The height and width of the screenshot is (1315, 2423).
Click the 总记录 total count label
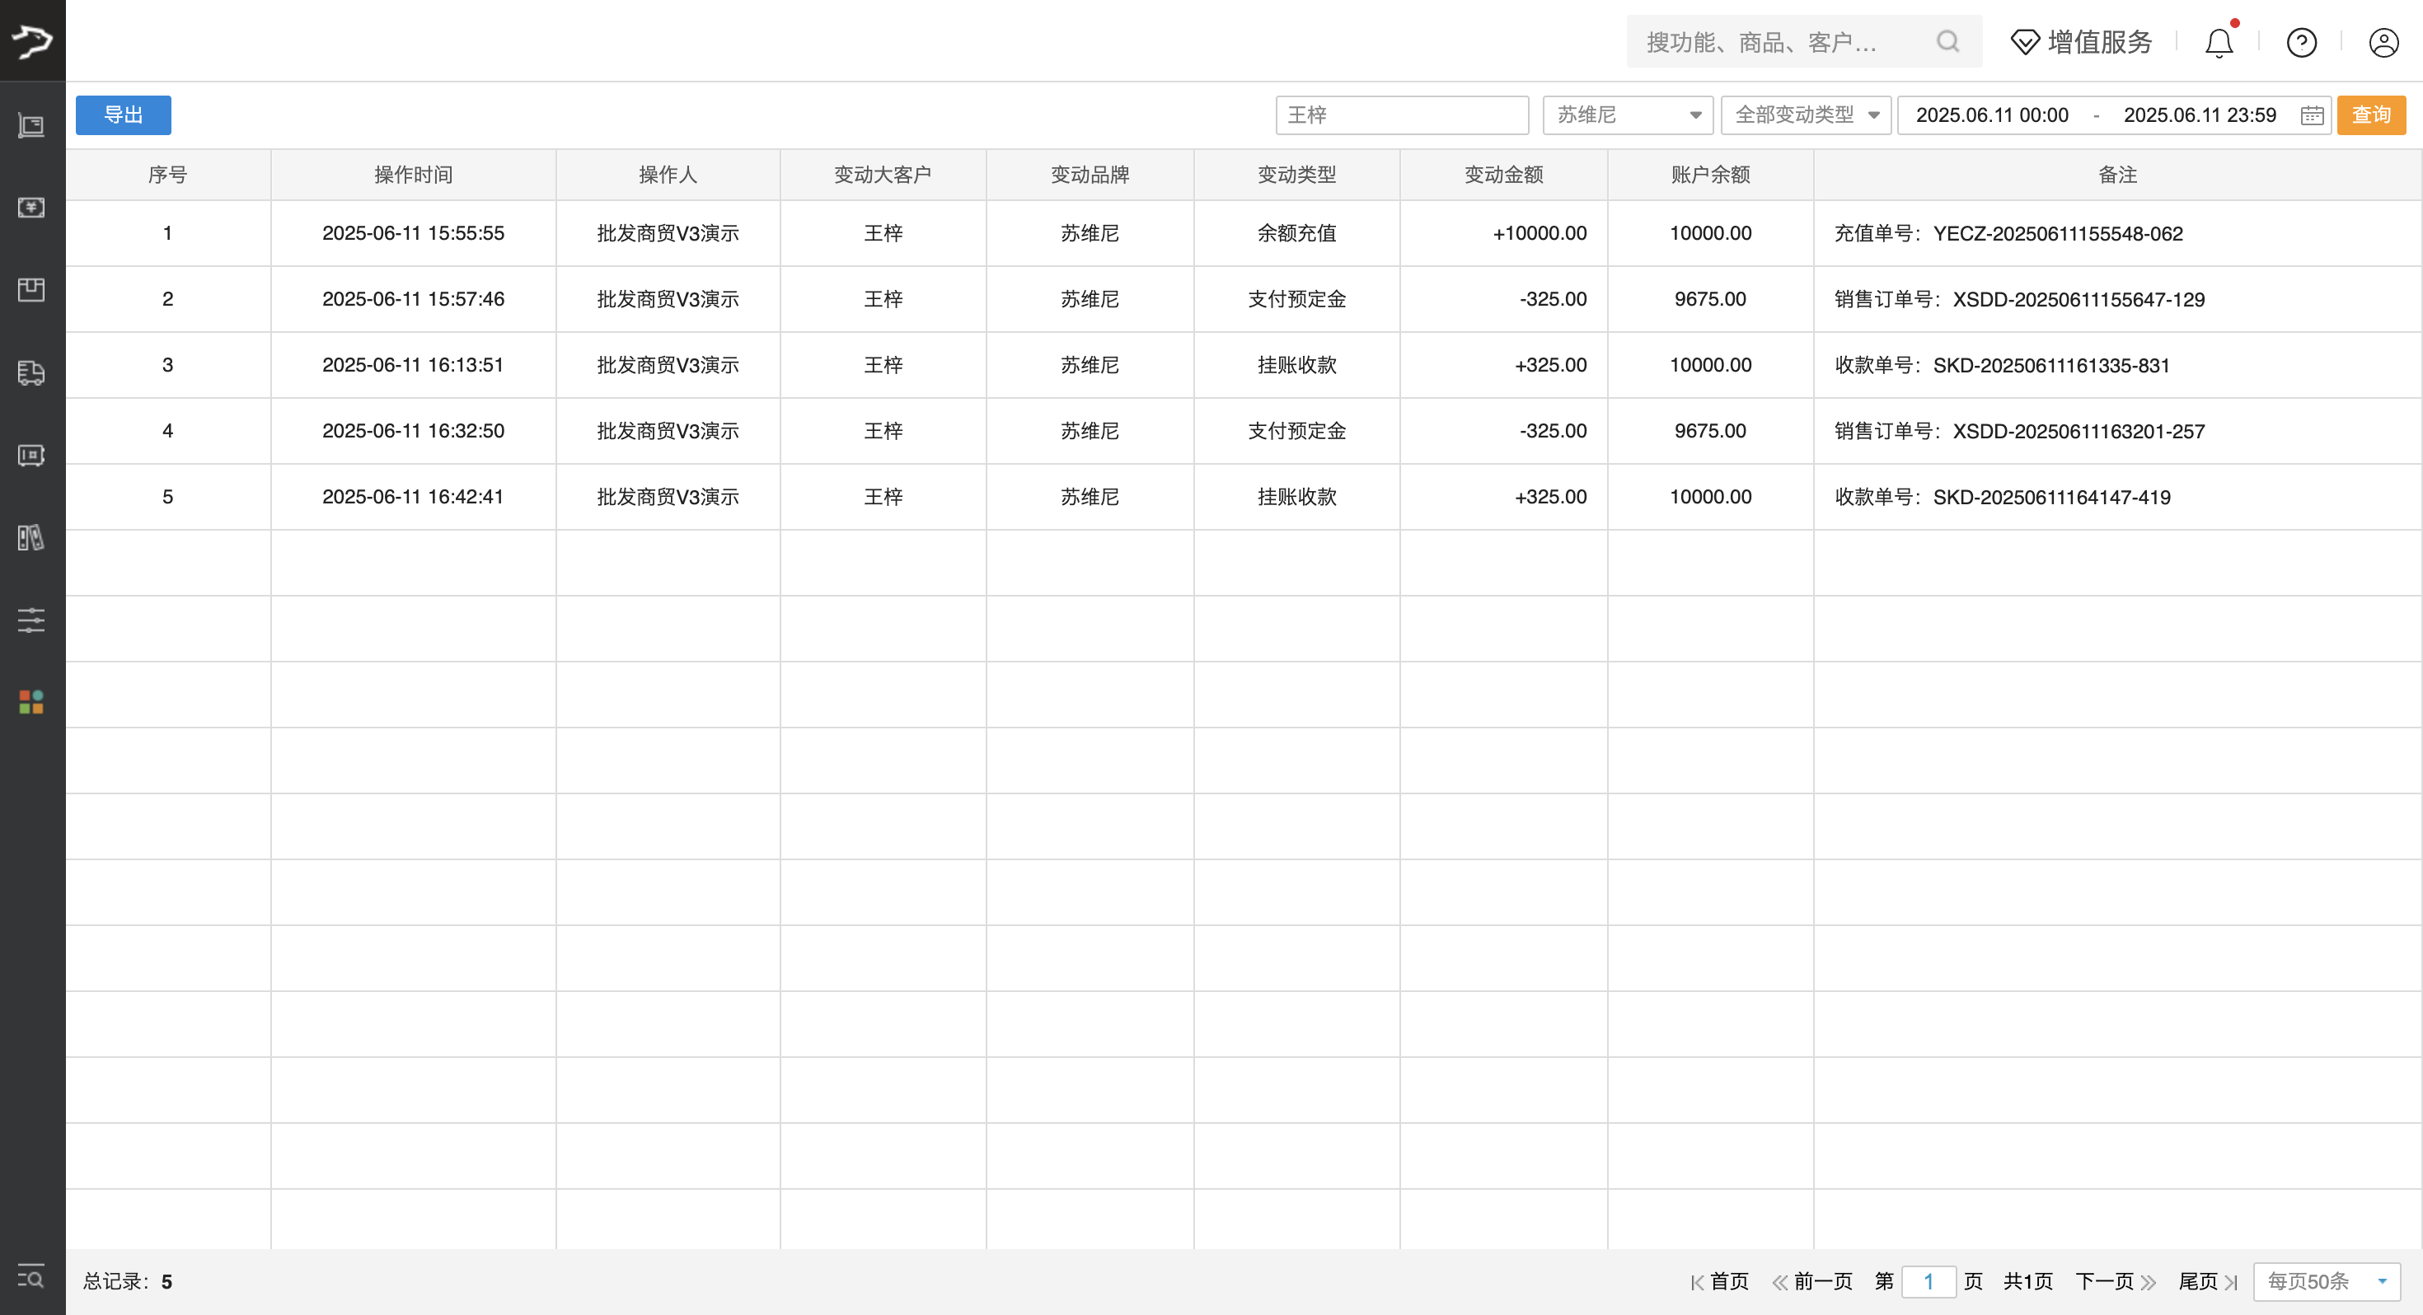(x=128, y=1281)
